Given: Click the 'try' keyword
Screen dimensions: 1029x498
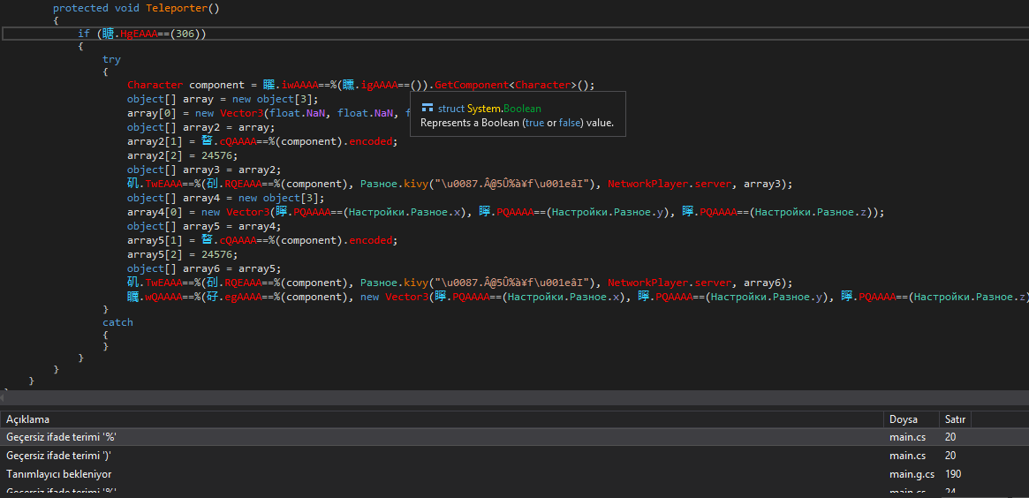Looking at the screenshot, I should [111, 59].
